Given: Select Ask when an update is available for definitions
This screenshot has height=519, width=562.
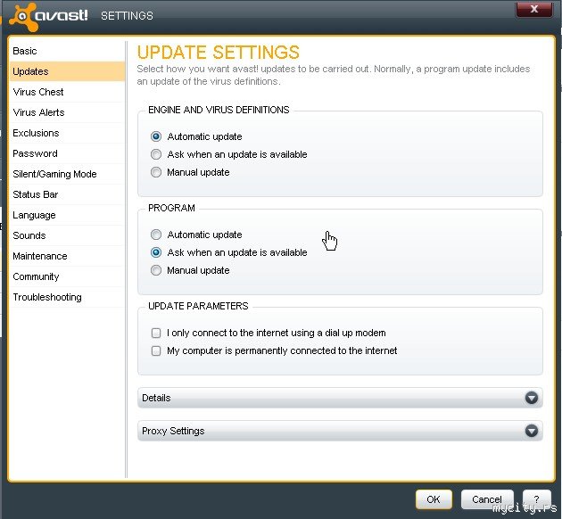Looking at the screenshot, I should [156, 154].
